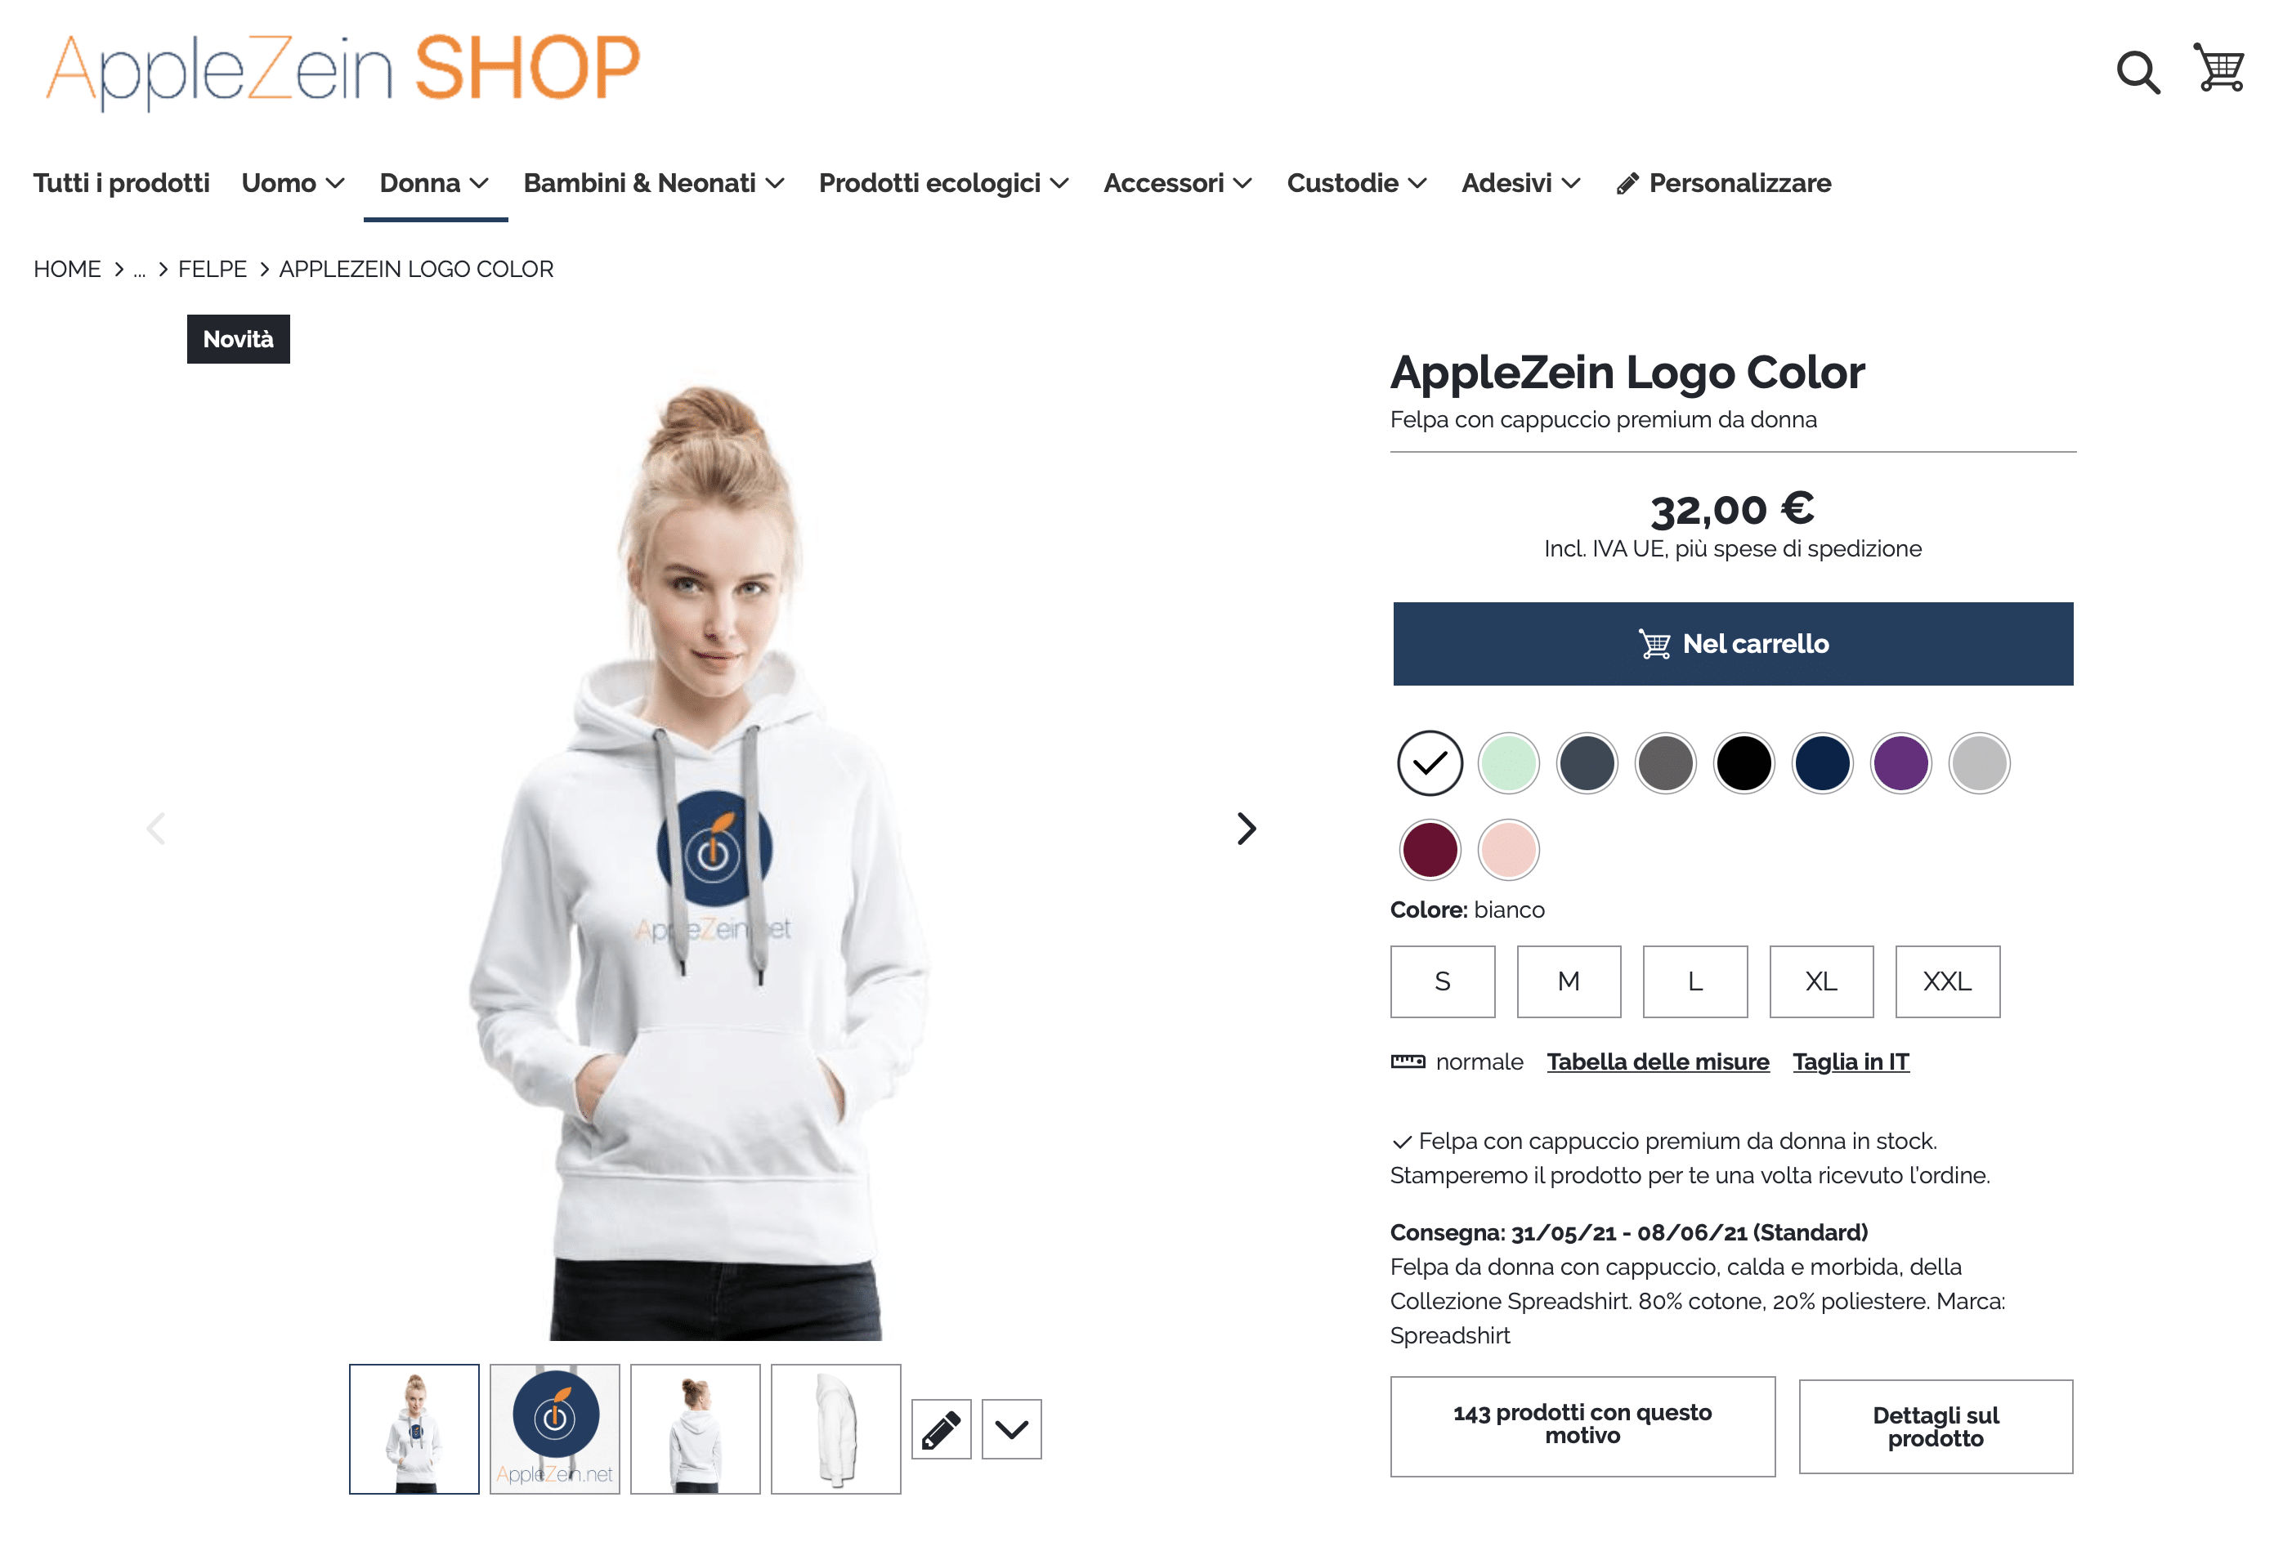The width and height of the screenshot is (2274, 1551).
Task: Click the pencil icon next to Personalizzare
Action: (x=1627, y=184)
